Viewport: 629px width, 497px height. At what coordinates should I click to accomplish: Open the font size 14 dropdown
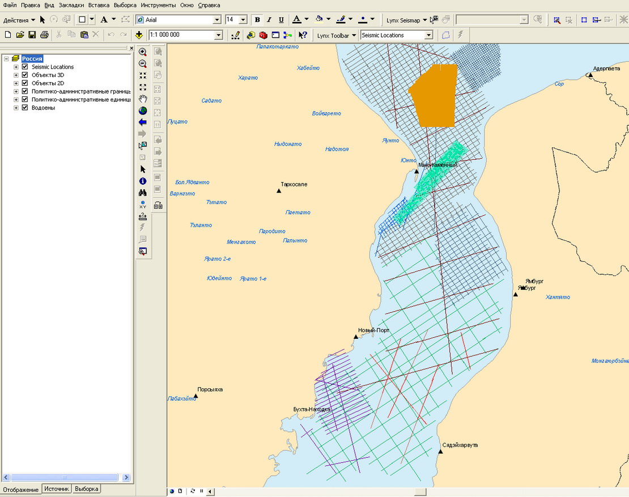(243, 20)
